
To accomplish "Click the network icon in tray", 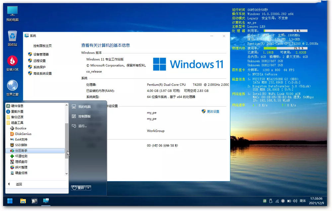I will (x=277, y=201).
